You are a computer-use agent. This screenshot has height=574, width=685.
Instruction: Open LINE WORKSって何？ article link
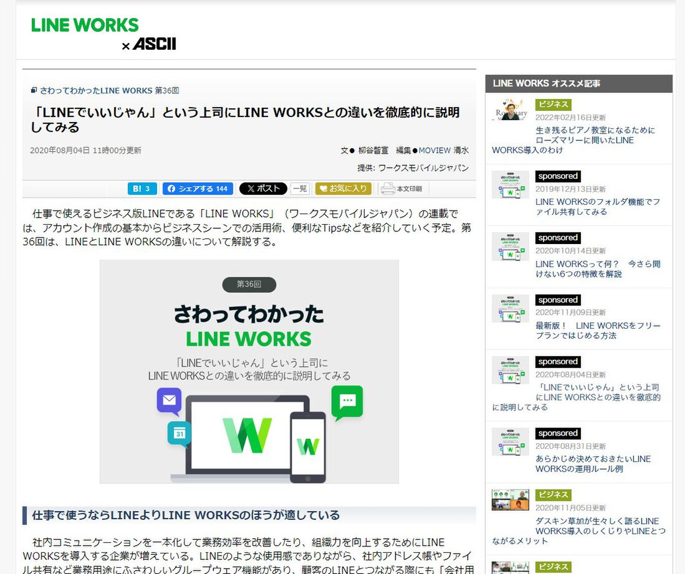[x=598, y=269]
